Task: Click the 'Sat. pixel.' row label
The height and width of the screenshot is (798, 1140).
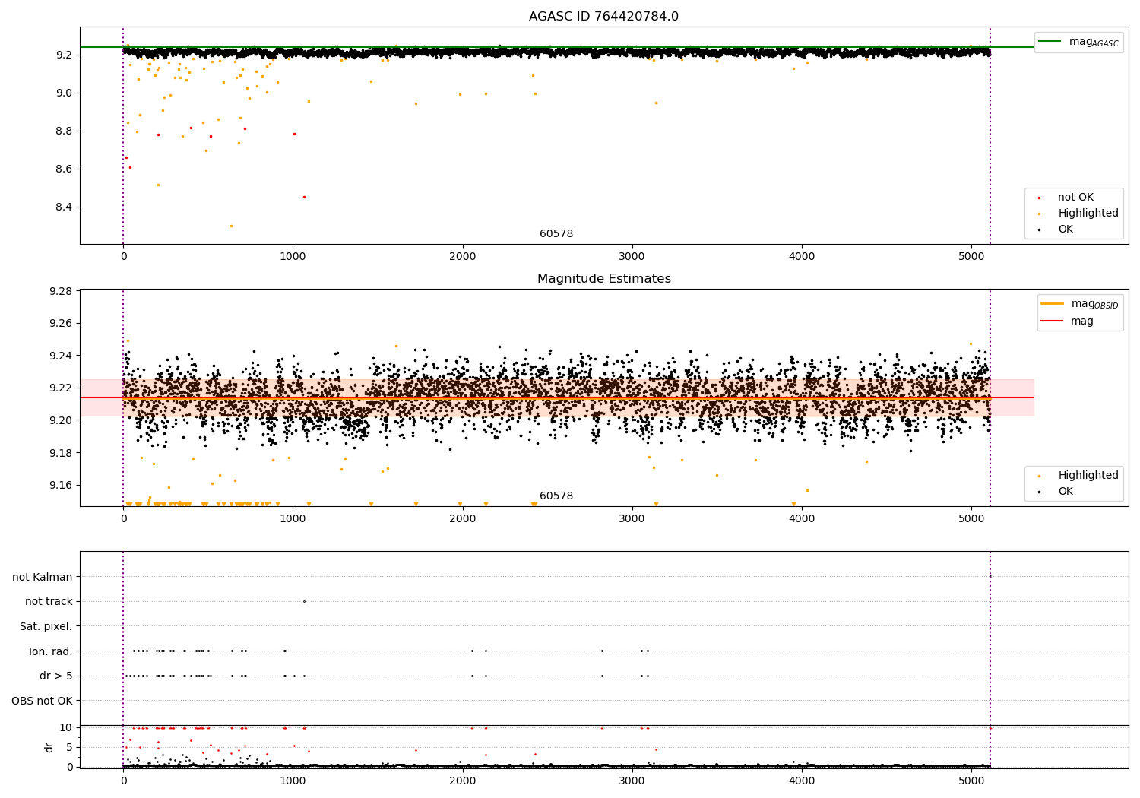Action: 46,627
